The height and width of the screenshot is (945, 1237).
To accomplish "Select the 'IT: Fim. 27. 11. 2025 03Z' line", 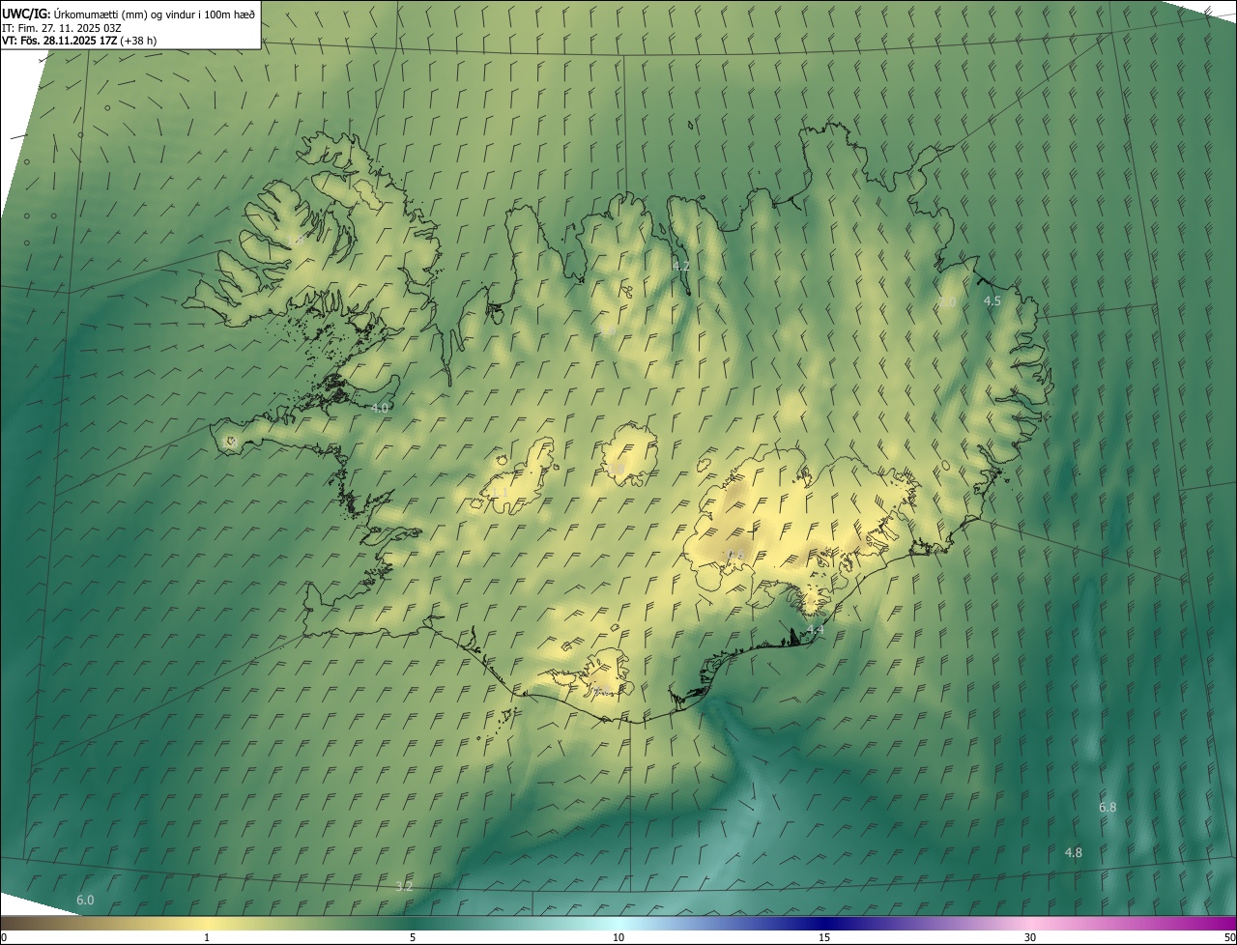I will click(x=61, y=27).
